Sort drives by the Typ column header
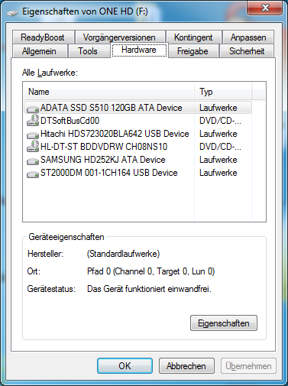 click(223, 92)
